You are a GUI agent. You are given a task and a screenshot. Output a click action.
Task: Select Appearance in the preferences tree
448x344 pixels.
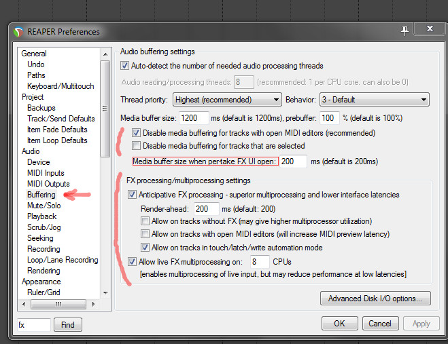[41, 282]
